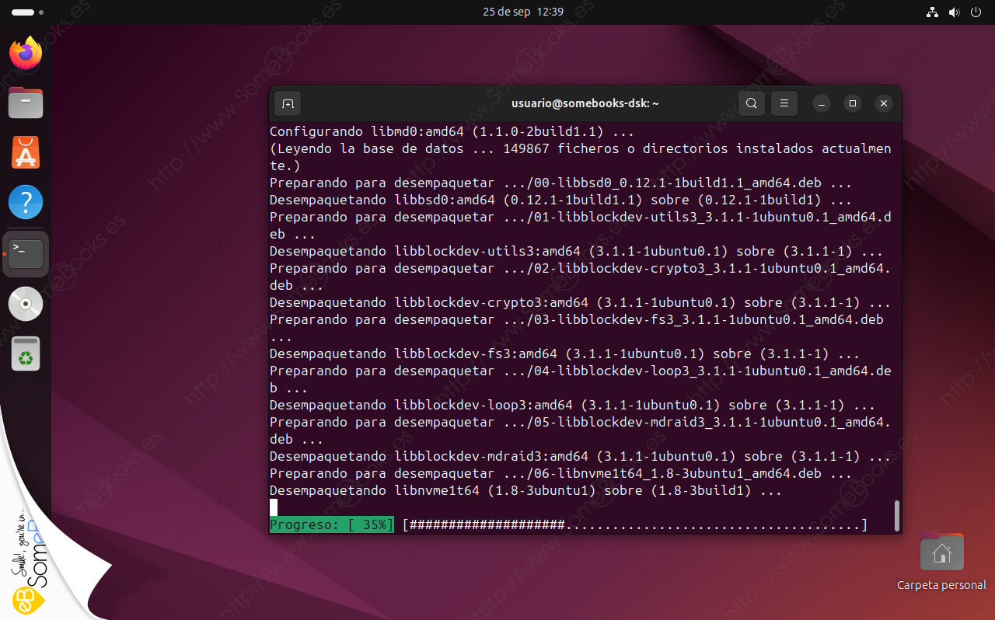Open the Trash from dock
The height and width of the screenshot is (620, 995).
[26, 354]
